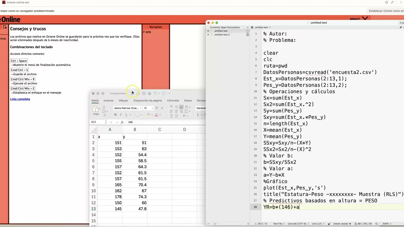This screenshot has height=227, width=404.
Task: Click the lock icon in editor status bar
Action: click(329, 224)
